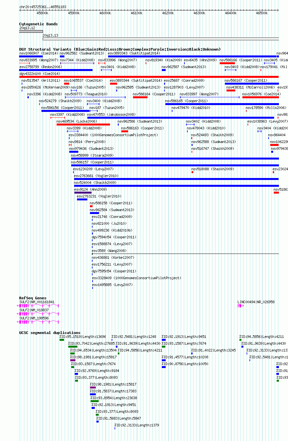This screenshot has width=288, height=441.
Task: Select the gray 20q13.12 cytogenetic band
Action: click(31, 31)
